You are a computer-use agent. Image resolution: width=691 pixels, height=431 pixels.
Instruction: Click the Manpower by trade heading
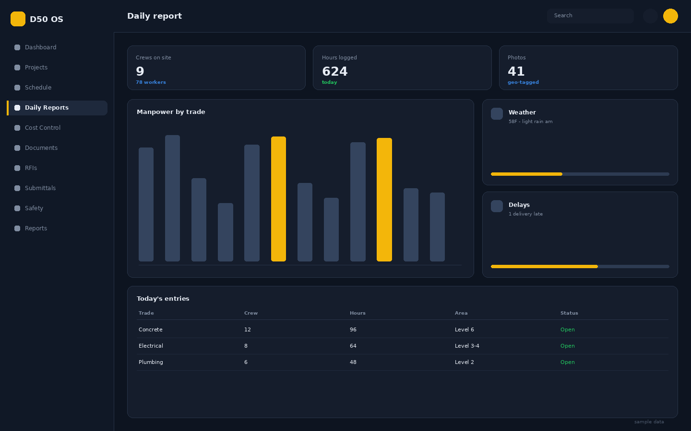(171, 112)
